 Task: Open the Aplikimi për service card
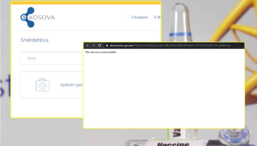click(x=52, y=85)
